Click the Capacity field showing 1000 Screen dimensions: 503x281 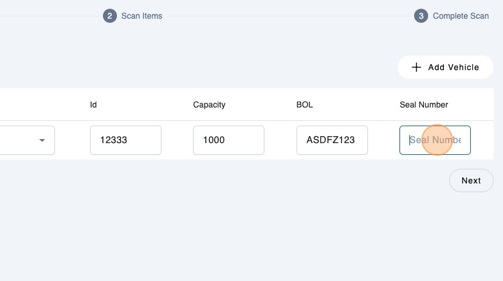(x=228, y=140)
